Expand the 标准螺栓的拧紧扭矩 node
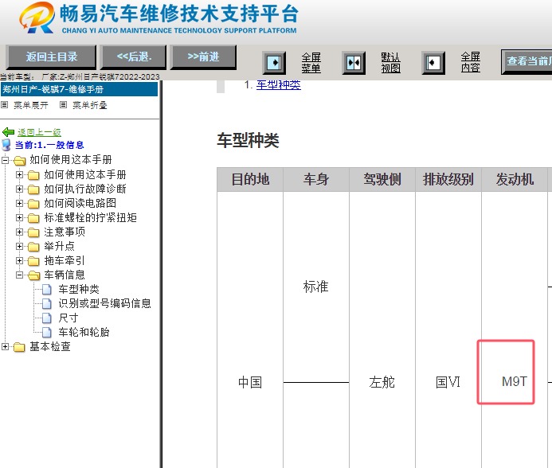This screenshot has height=468, width=552. pyautogui.click(x=20, y=218)
